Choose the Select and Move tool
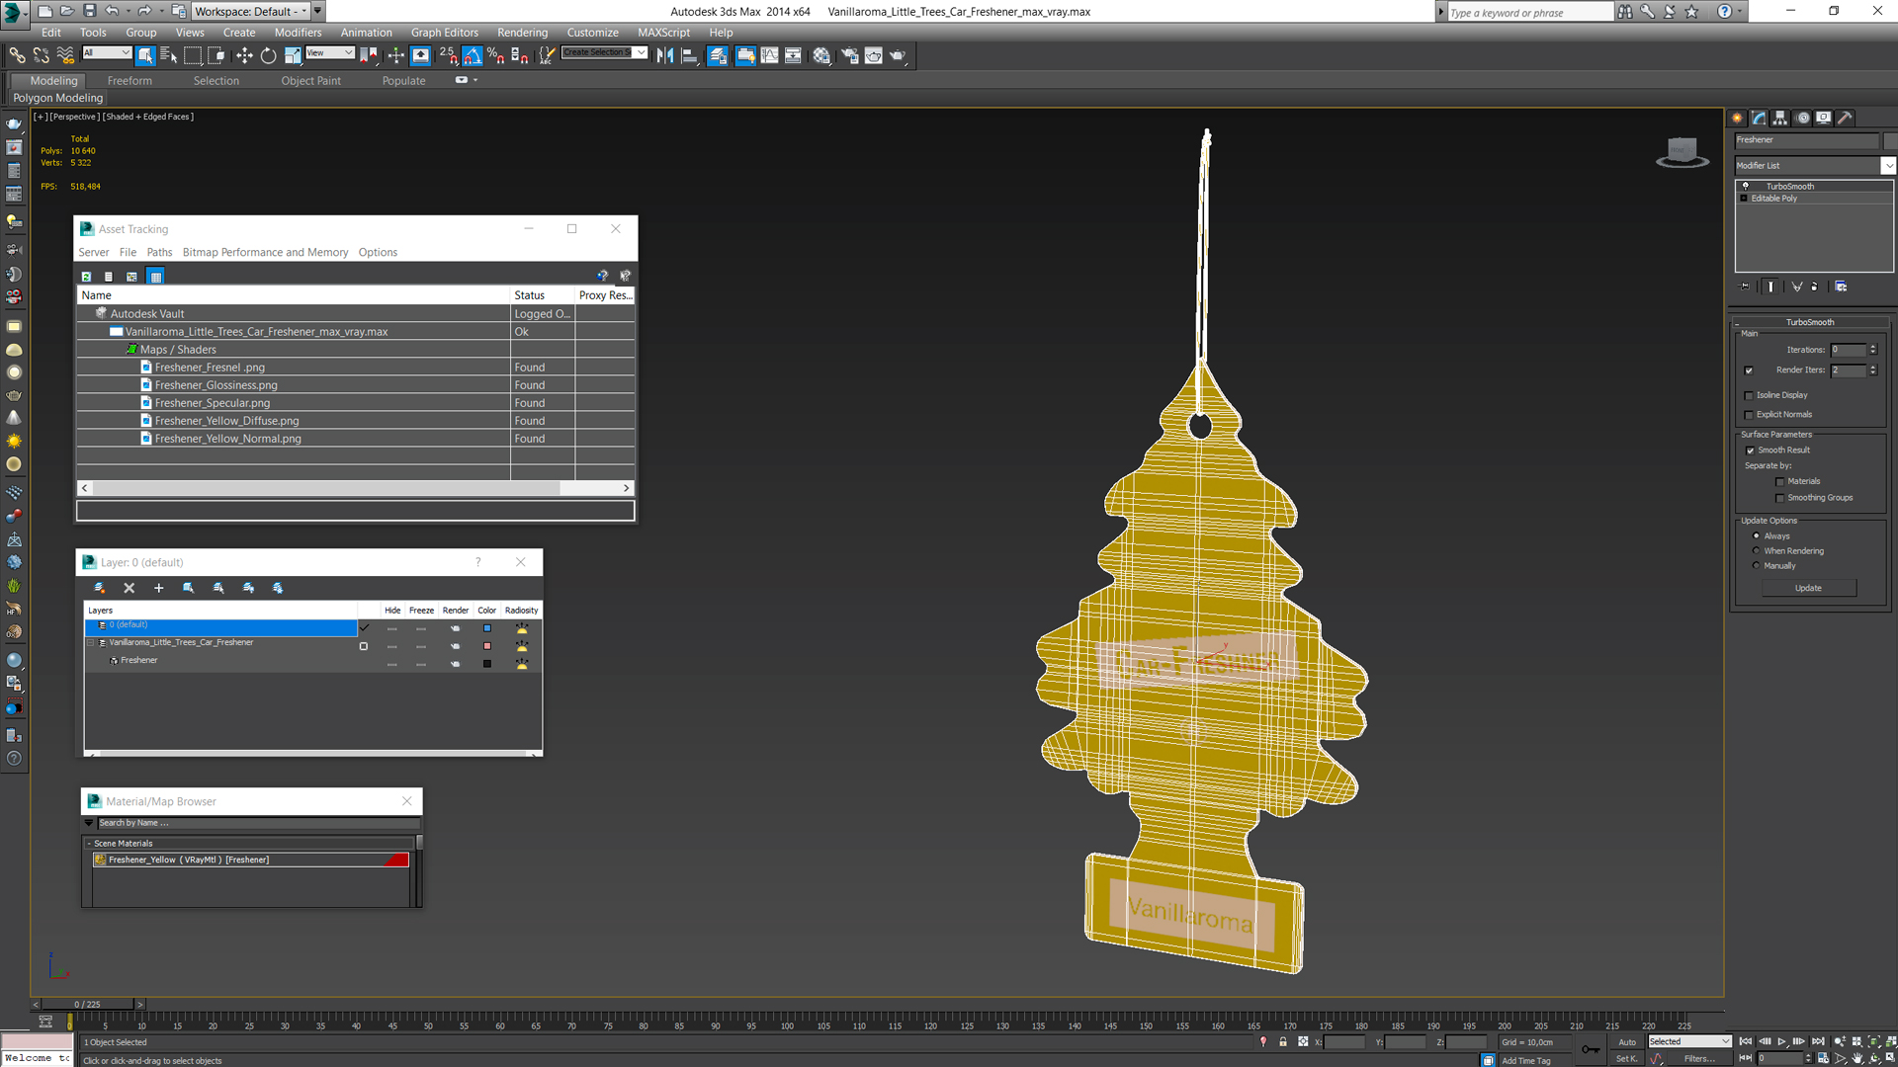This screenshot has width=1898, height=1067. tap(244, 55)
